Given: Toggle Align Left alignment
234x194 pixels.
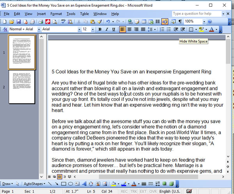Looking at the screenshot, I should 122,29.
